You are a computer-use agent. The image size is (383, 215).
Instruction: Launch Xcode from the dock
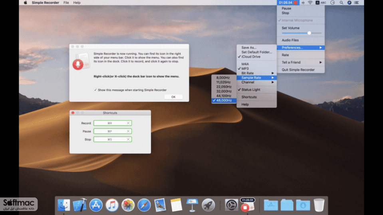click(x=79, y=205)
